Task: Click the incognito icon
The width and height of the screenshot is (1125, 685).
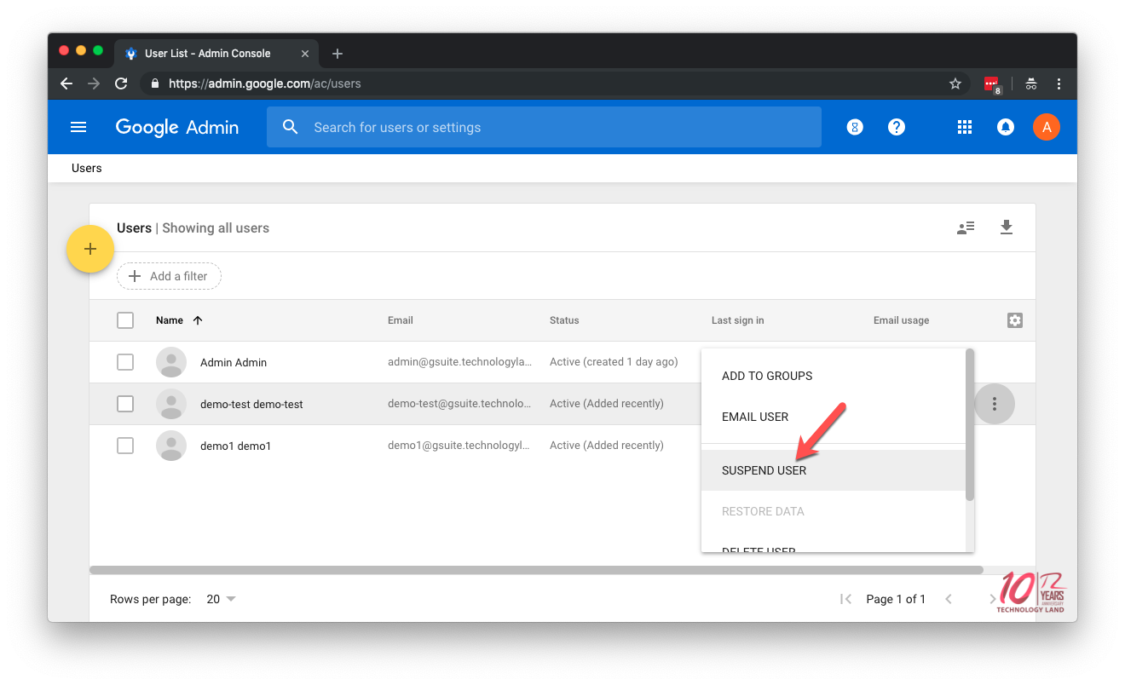Action: tap(1031, 83)
